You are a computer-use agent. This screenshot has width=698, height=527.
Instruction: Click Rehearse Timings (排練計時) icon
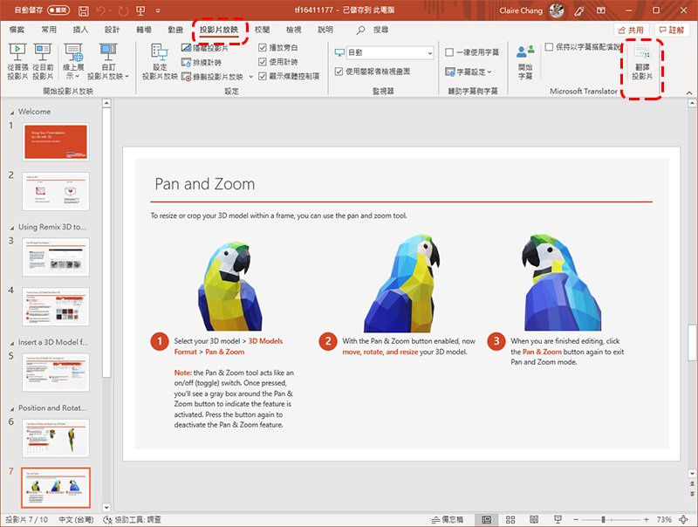186,62
